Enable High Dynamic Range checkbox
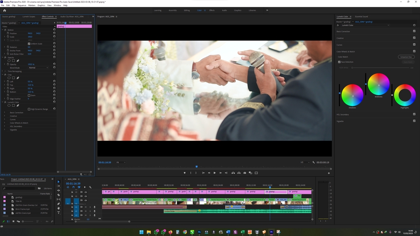 [x=29, y=109]
